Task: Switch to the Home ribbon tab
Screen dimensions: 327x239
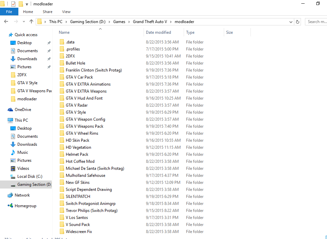Action: tap(28, 12)
